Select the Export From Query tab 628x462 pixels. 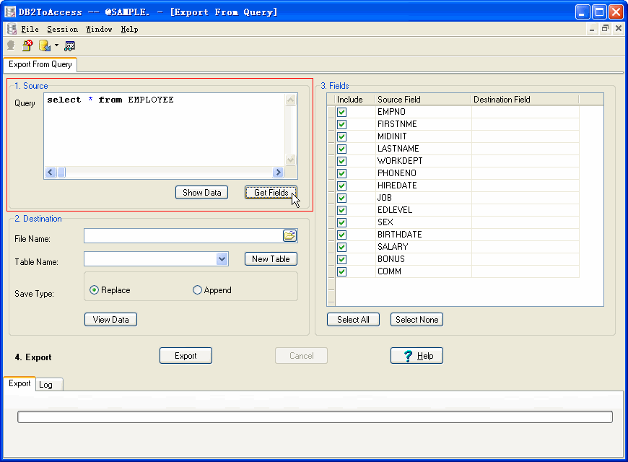pyautogui.click(x=40, y=64)
